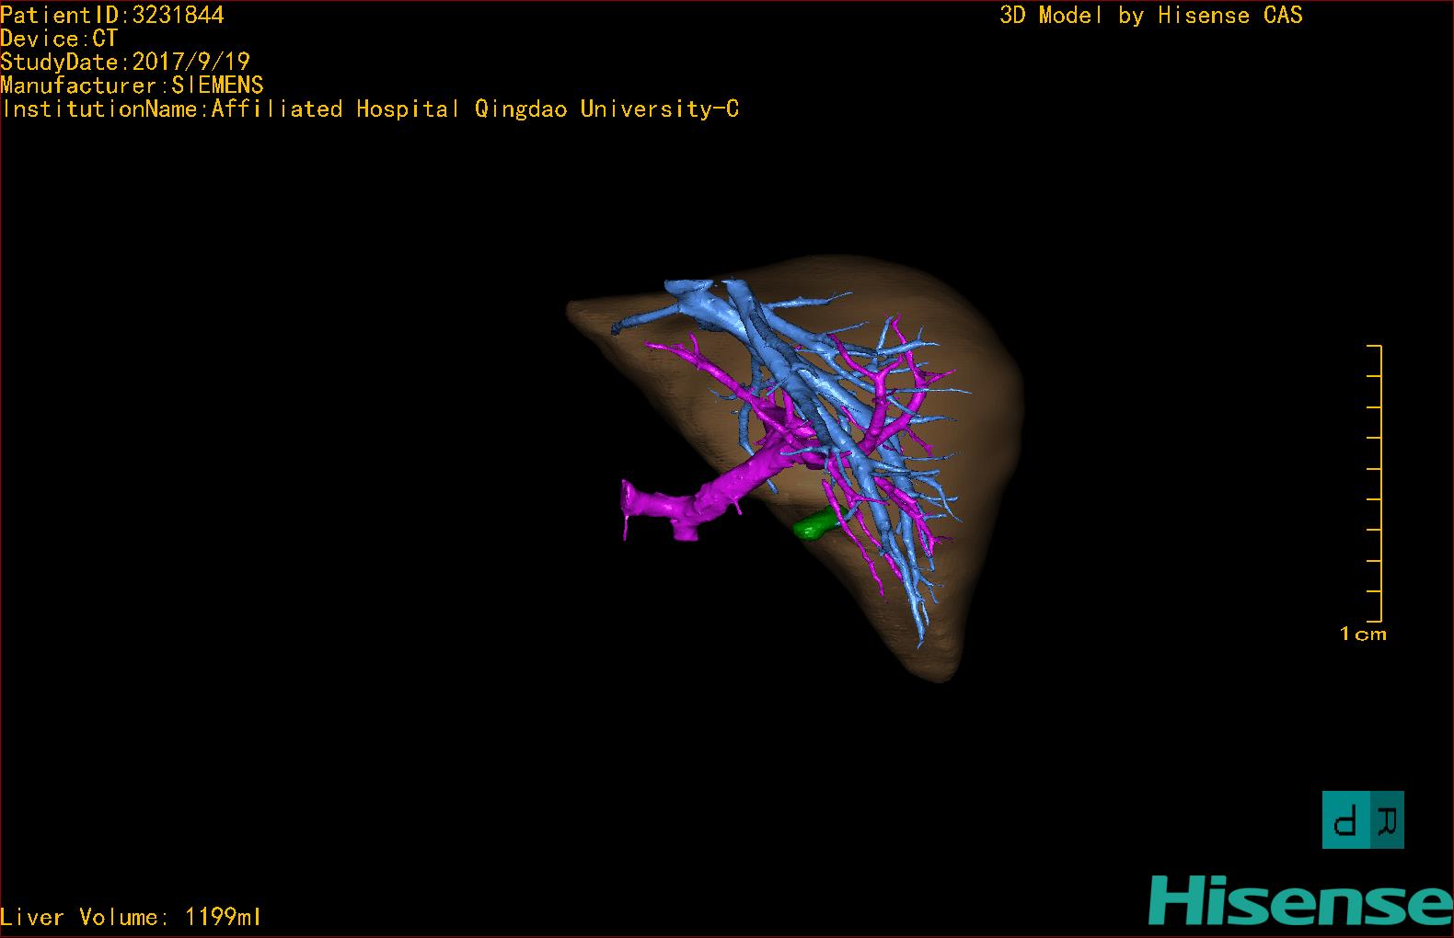The width and height of the screenshot is (1454, 938).
Task: Select the green structure under the liver
Action: coord(814,526)
